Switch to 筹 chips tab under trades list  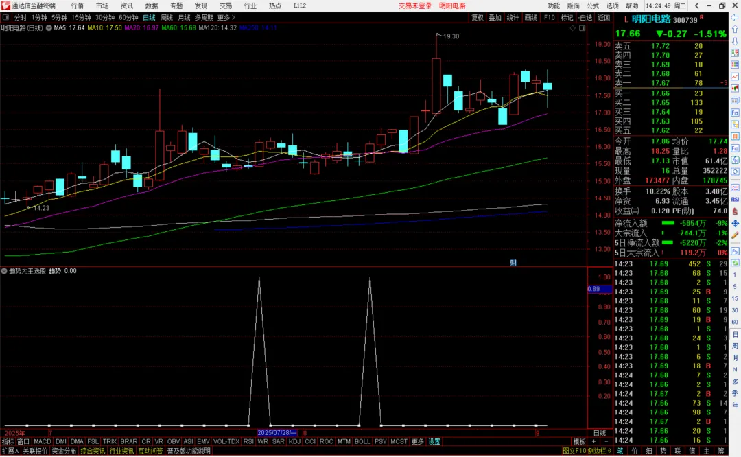coord(720,451)
